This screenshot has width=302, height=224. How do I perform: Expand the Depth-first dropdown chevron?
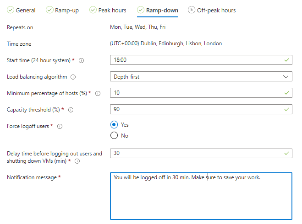[x=286, y=77]
